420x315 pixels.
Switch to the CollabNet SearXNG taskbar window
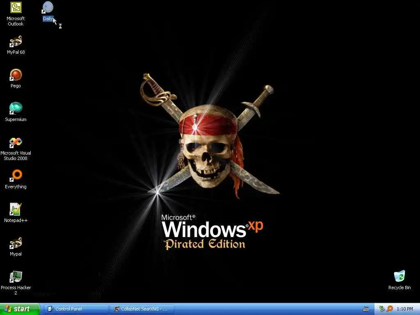(142, 309)
